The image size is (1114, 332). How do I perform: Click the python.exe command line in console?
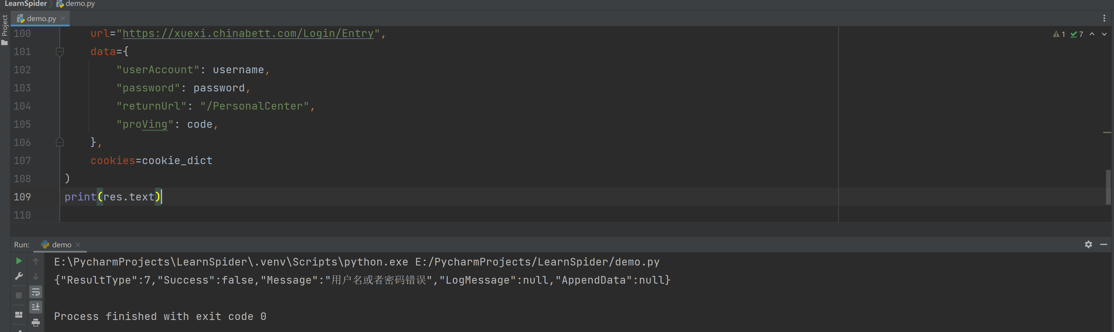[357, 262]
